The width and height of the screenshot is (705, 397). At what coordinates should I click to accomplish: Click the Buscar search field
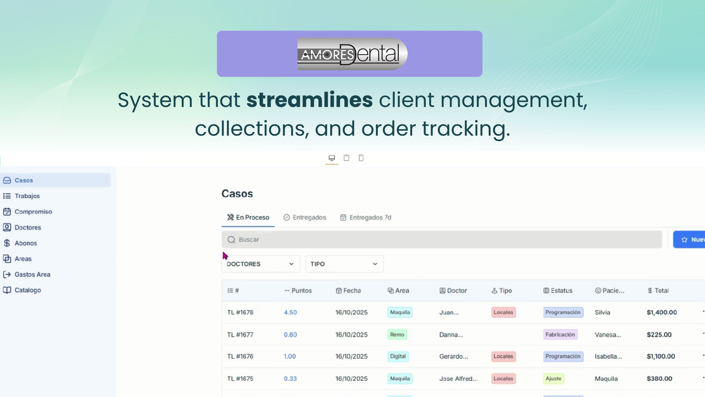(441, 240)
